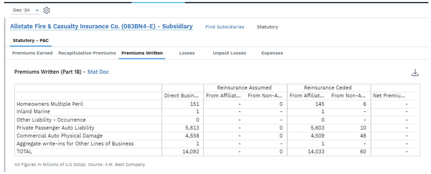Click the 5,613 direct business value

pos(193,128)
